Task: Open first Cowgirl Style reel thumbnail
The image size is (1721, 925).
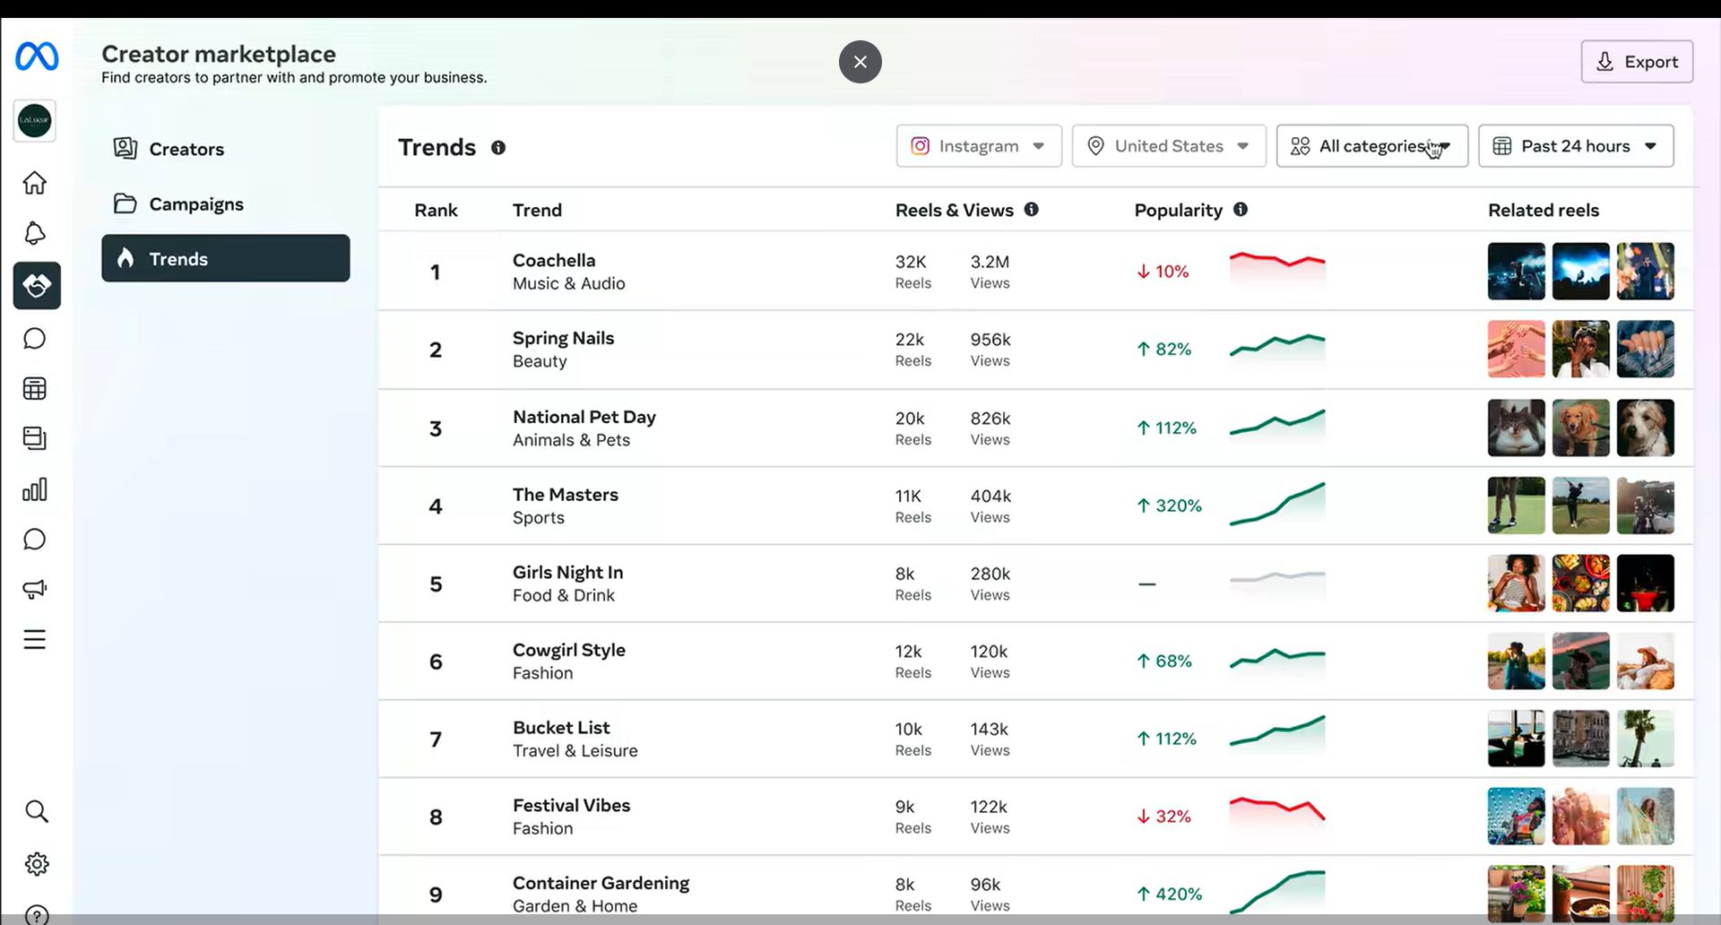Action: click(x=1517, y=661)
